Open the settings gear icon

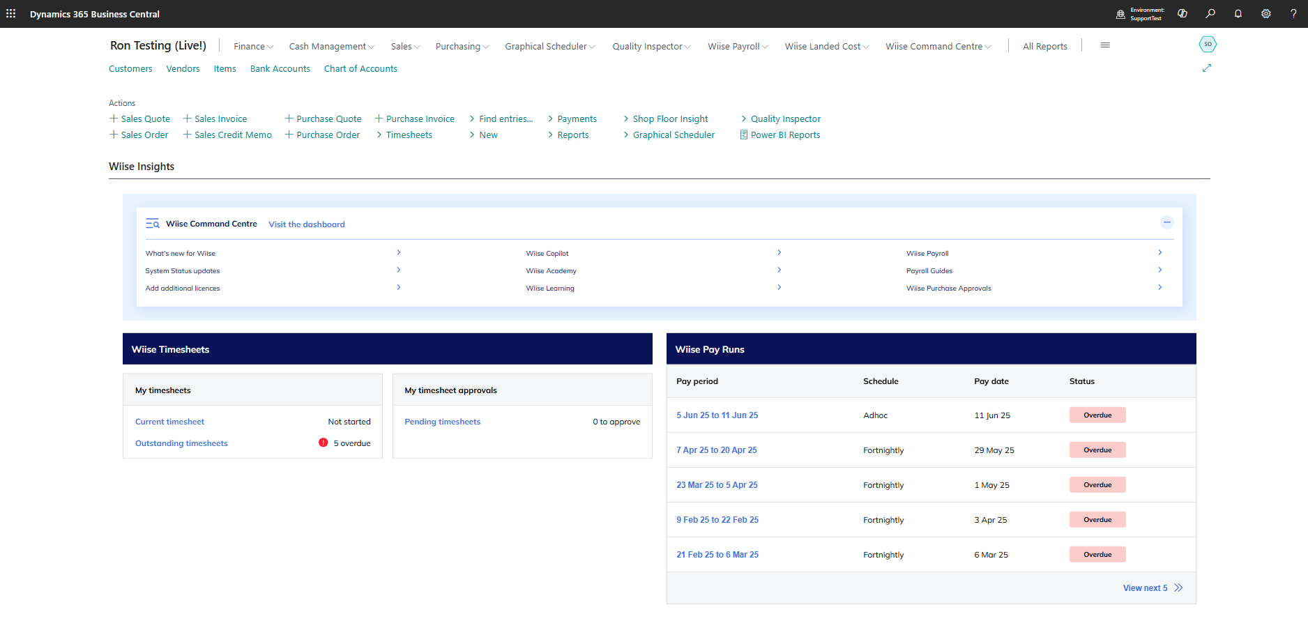1266,14
